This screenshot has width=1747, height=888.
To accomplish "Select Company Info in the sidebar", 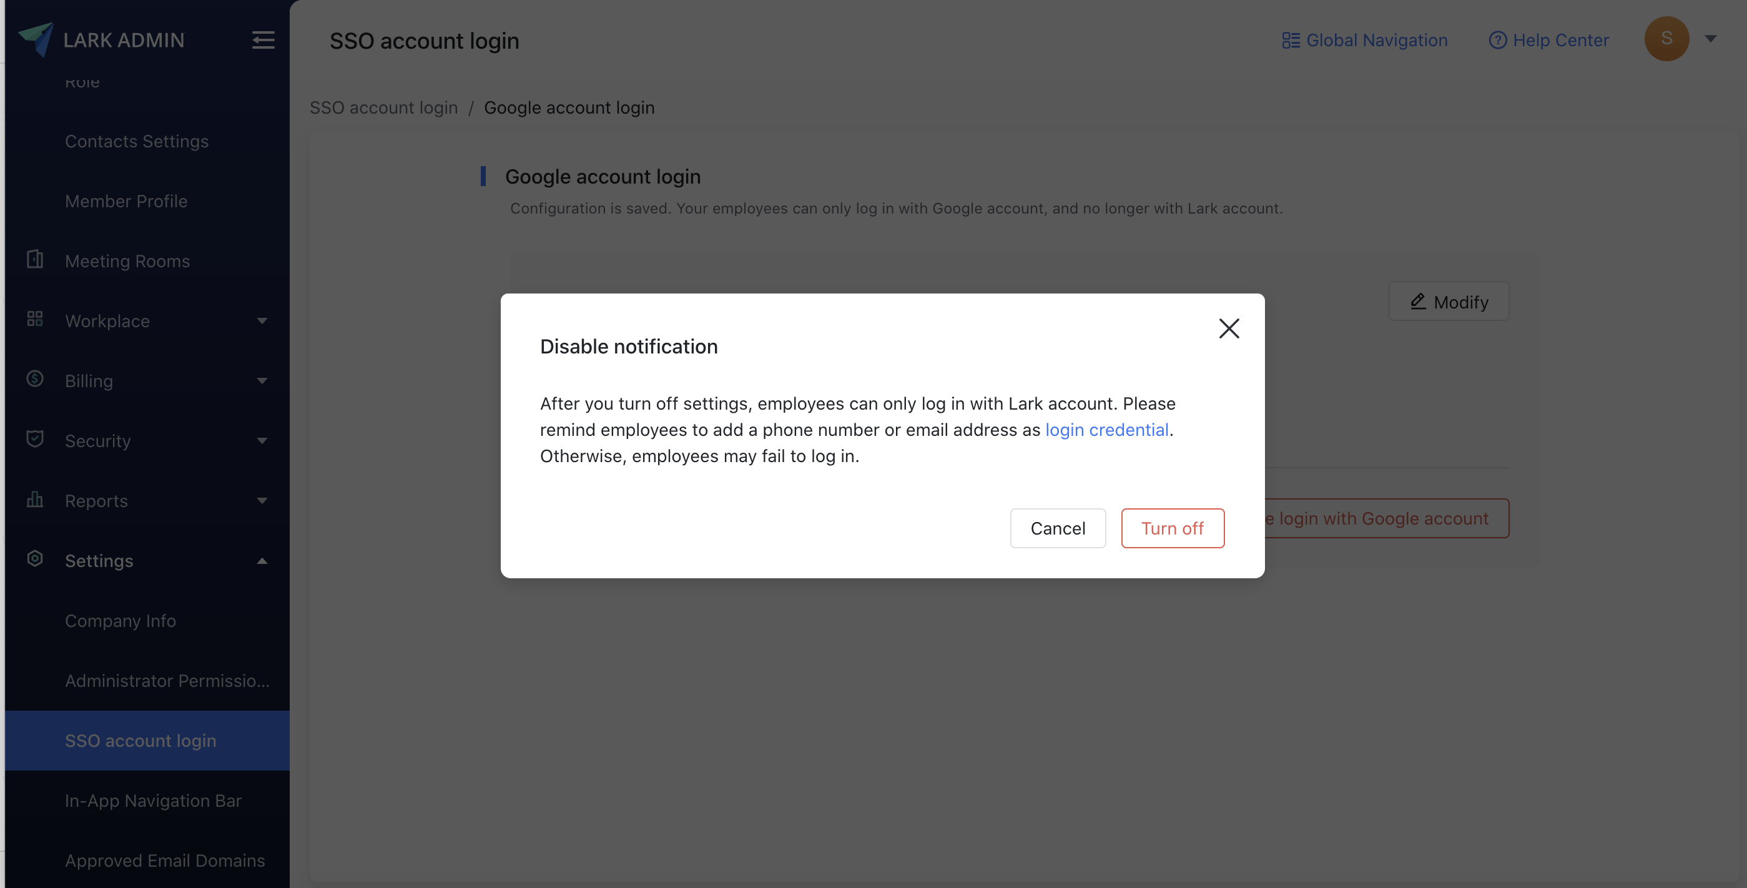I will click(x=120, y=621).
